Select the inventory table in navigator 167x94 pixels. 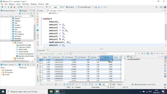coord(18,36)
